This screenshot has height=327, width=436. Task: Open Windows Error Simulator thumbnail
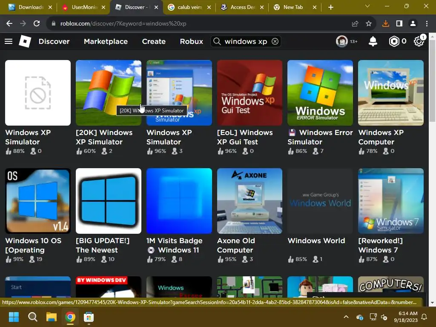point(320,92)
